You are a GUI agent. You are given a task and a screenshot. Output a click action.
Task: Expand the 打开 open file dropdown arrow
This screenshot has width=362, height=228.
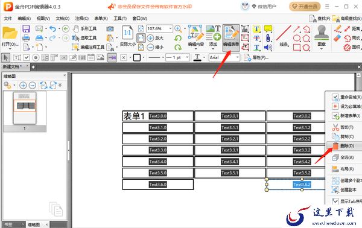coord(10,49)
